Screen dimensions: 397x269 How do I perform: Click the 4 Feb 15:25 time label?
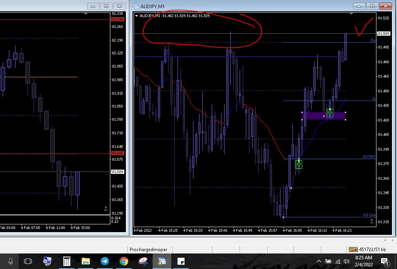click(x=168, y=230)
